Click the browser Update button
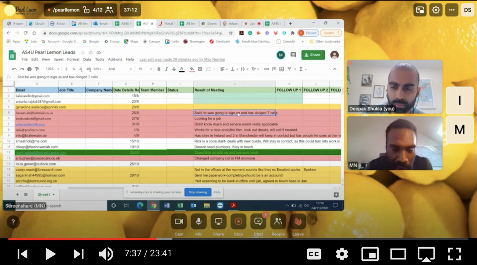Screen dimensions: 477x265 pyautogui.click(x=330, y=33)
